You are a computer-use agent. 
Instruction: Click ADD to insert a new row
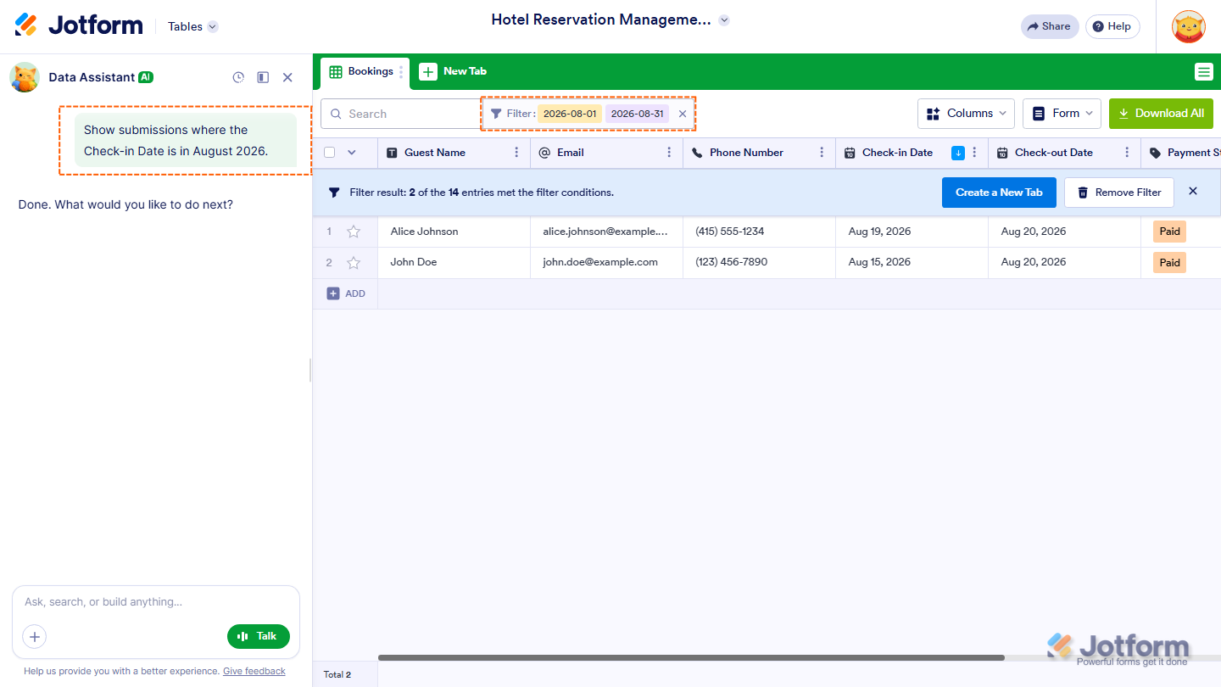point(346,293)
